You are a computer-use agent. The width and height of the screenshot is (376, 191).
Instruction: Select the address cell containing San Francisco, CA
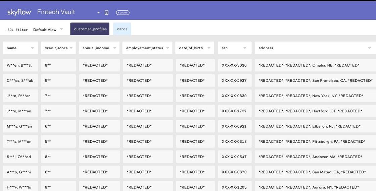click(x=315, y=80)
